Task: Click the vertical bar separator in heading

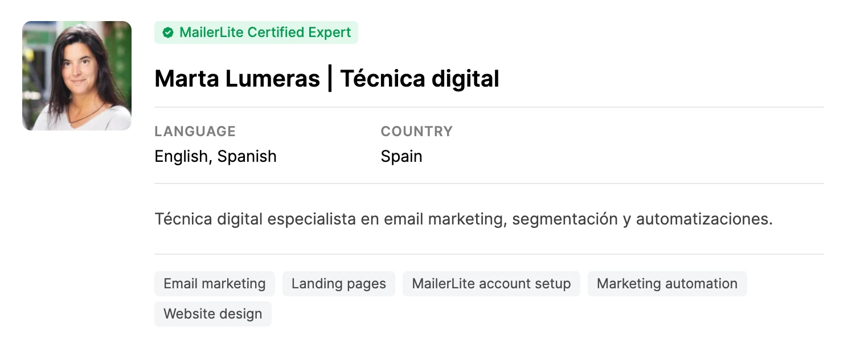Action: [330, 79]
